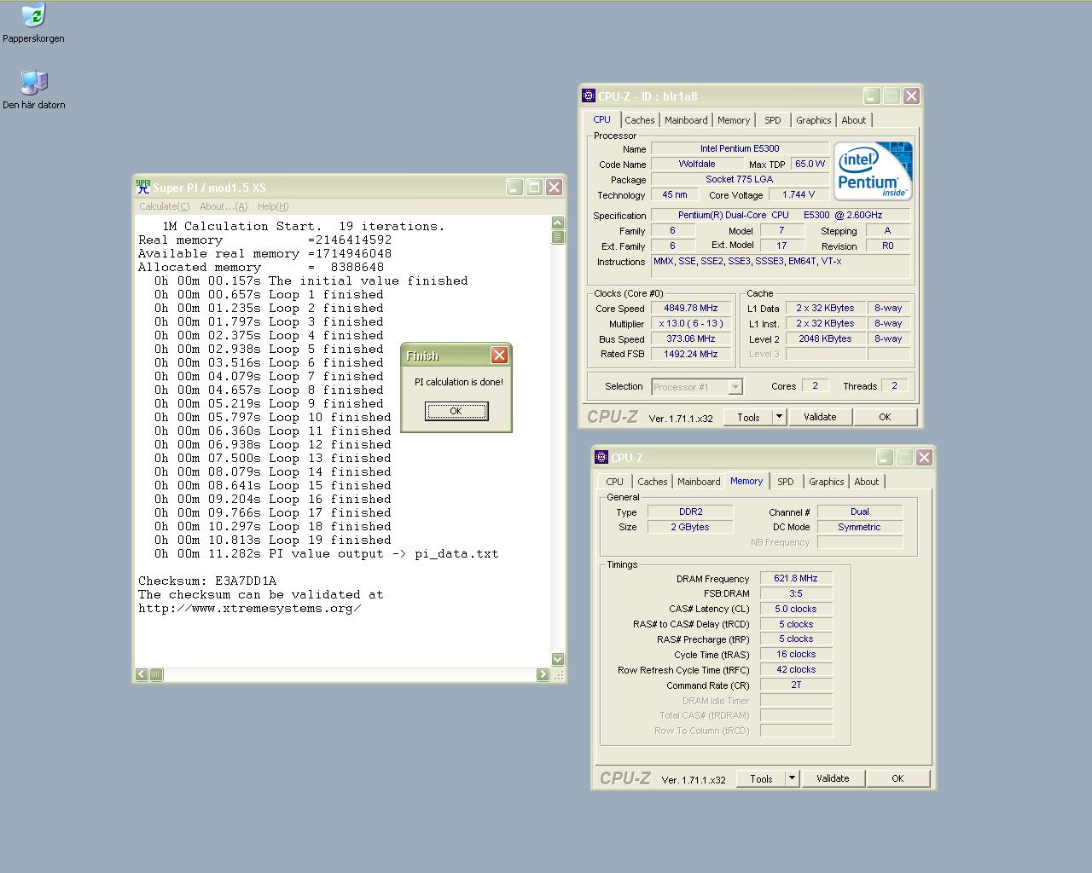Select CPU tab in upper CPU-Z window
Viewport: 1092px width, 873px height.
[602, 119]
